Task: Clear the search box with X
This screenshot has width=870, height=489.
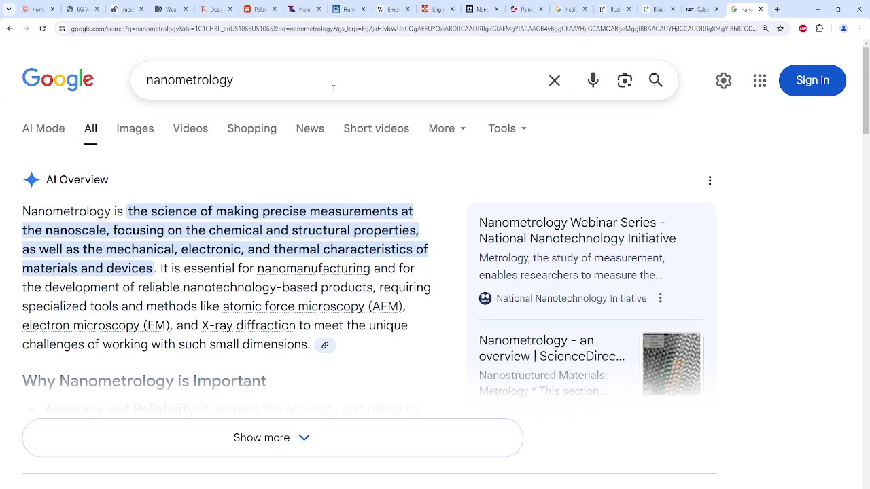Action: [x=555, y=80]
